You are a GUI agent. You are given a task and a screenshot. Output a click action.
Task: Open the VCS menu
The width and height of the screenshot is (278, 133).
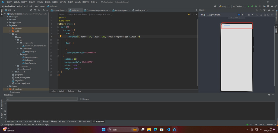(77, 2)
